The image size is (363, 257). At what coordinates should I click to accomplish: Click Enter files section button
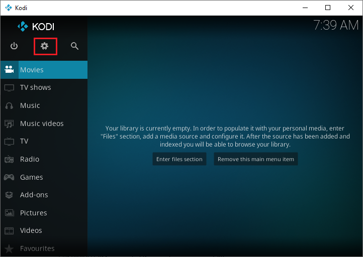[x=179, y=159]
